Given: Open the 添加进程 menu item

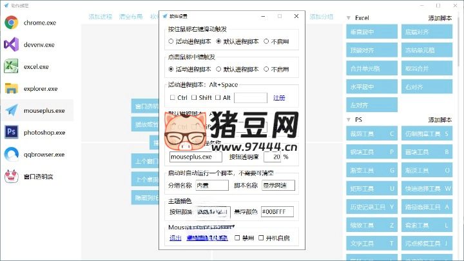Looking at the screenshot, I should (101, 17).
